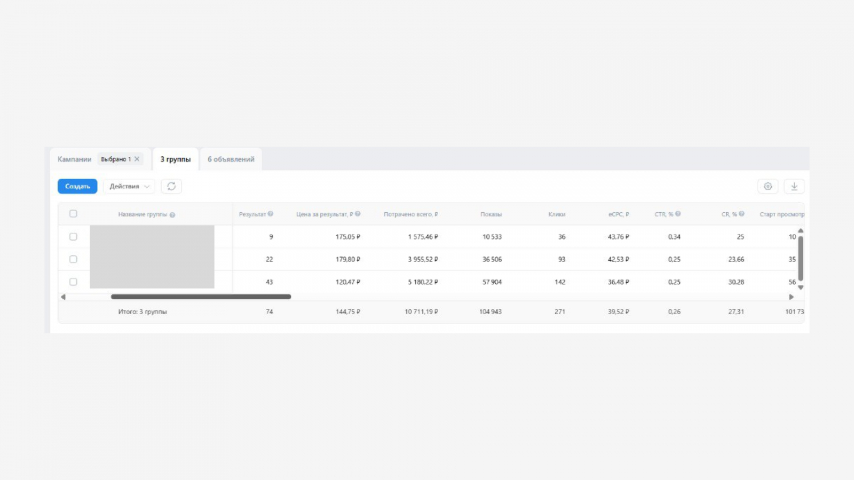Click the total impressions 104 943
854x480 pixels.
pyautogui.click(x=491, y=311)
